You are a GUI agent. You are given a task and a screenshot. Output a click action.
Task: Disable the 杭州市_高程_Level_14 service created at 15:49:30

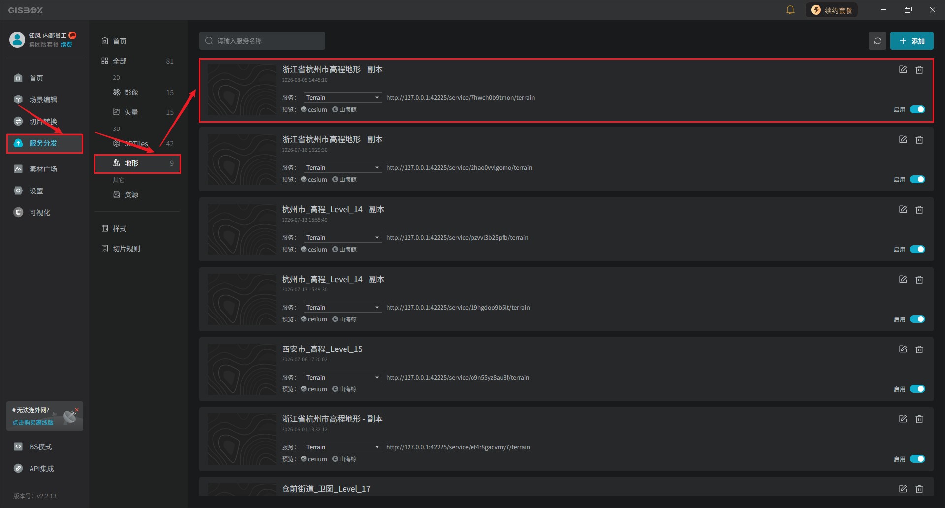(917, 319)
